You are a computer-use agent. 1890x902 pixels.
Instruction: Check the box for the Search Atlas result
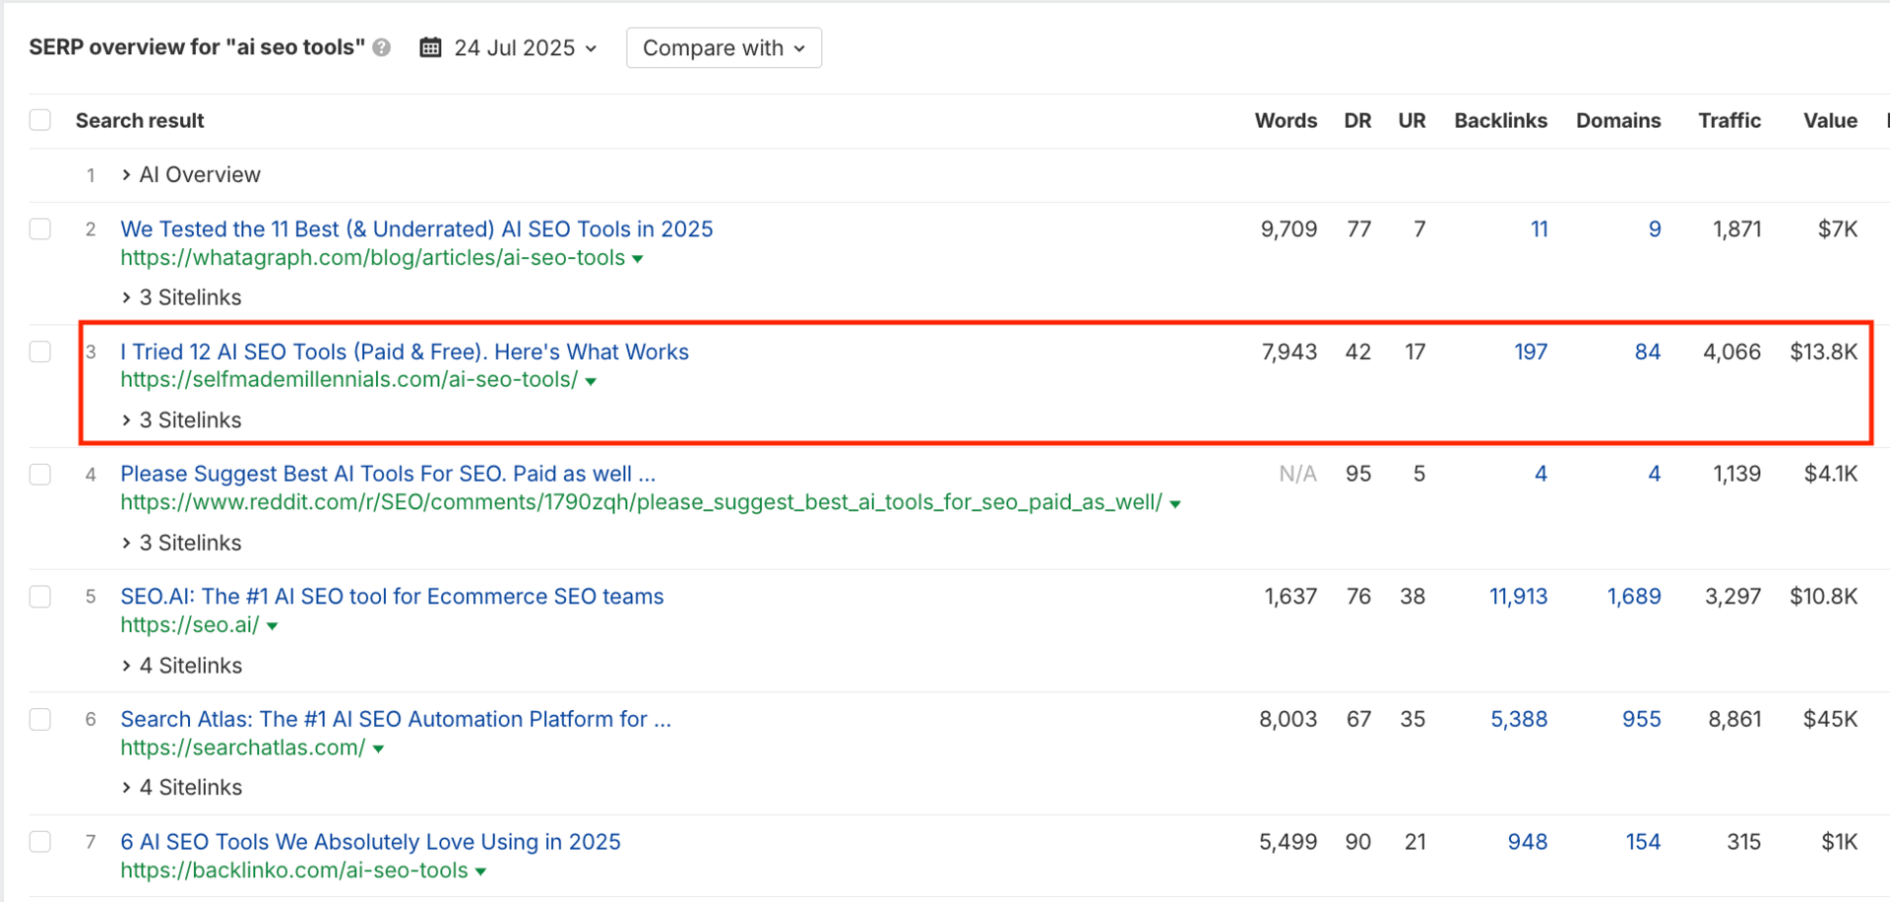[40, 720]
